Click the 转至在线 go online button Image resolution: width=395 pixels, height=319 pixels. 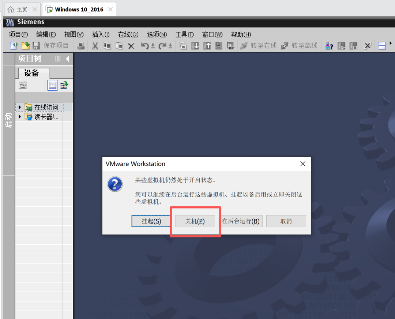258,46
